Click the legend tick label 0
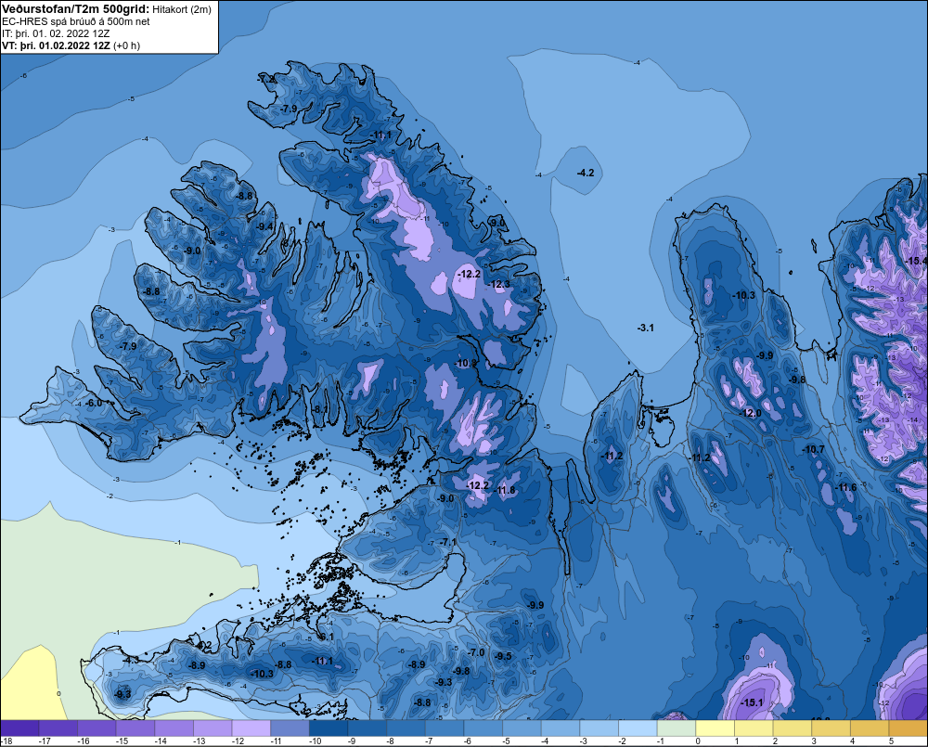Screen dimensions: 928x747 tap(698, 741)
